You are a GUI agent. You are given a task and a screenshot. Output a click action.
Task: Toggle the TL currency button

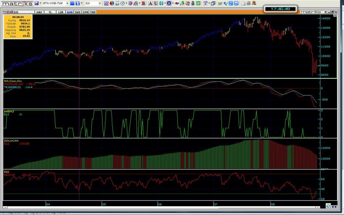coord(50,12)
